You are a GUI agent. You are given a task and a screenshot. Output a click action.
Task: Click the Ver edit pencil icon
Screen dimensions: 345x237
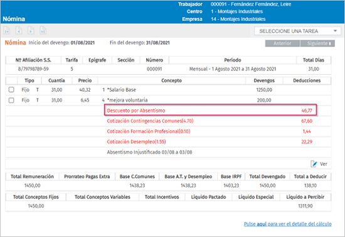[x=314, y=164]
